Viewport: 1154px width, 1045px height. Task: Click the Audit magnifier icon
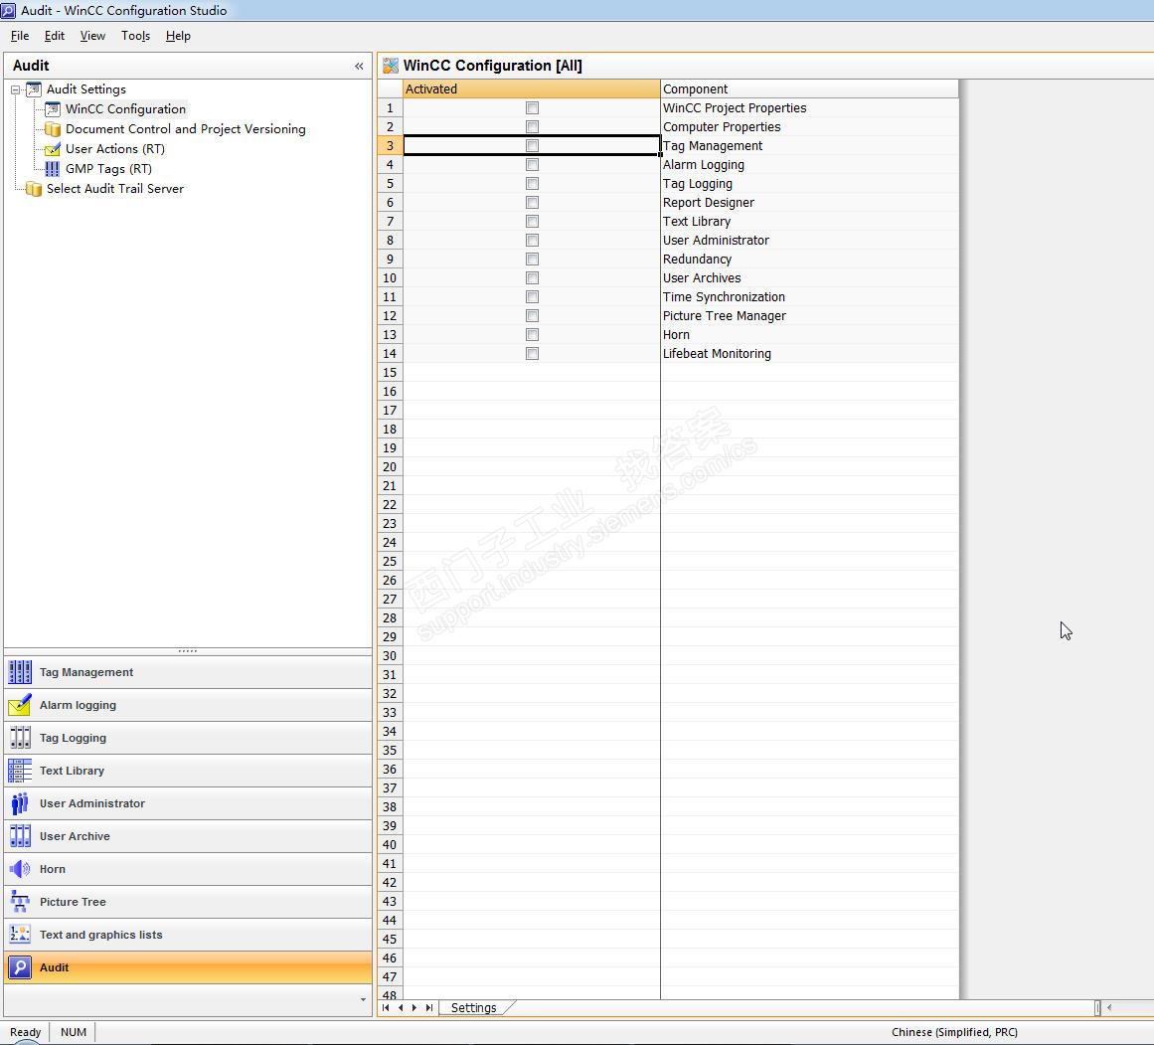20,966
